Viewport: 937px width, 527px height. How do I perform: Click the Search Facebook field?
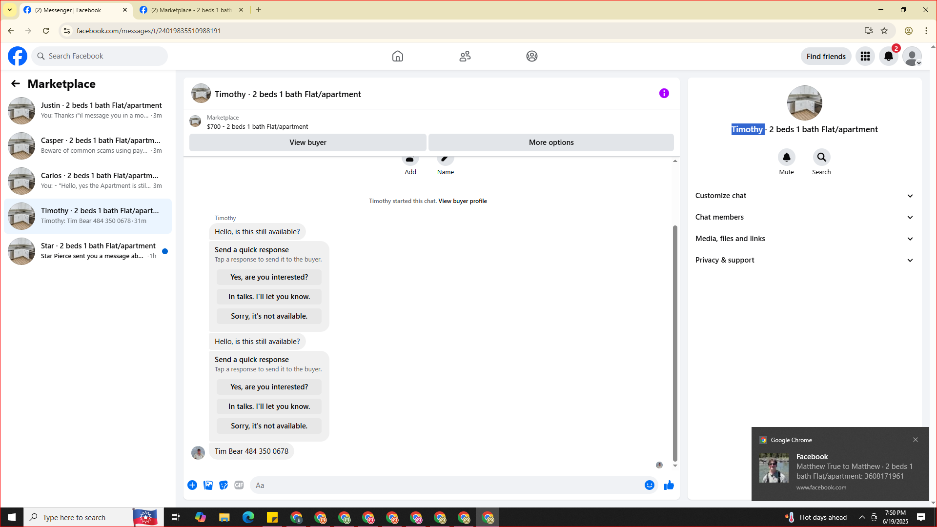pyautogui.click(x=100, y=56)
